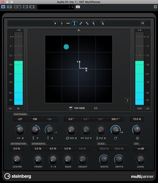Viewport: 158px width, 183px height.
Task: Click the F / R divergence knob
Action: [53, 159]
